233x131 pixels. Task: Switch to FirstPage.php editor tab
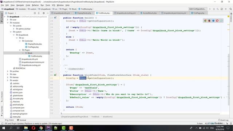[199, 13]
